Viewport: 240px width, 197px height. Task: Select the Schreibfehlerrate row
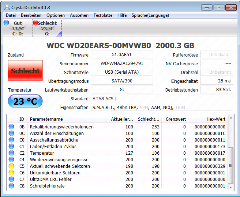(117, 186)
